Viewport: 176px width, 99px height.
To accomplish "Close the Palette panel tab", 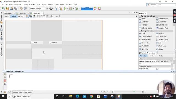I will [x=146, y=13].
